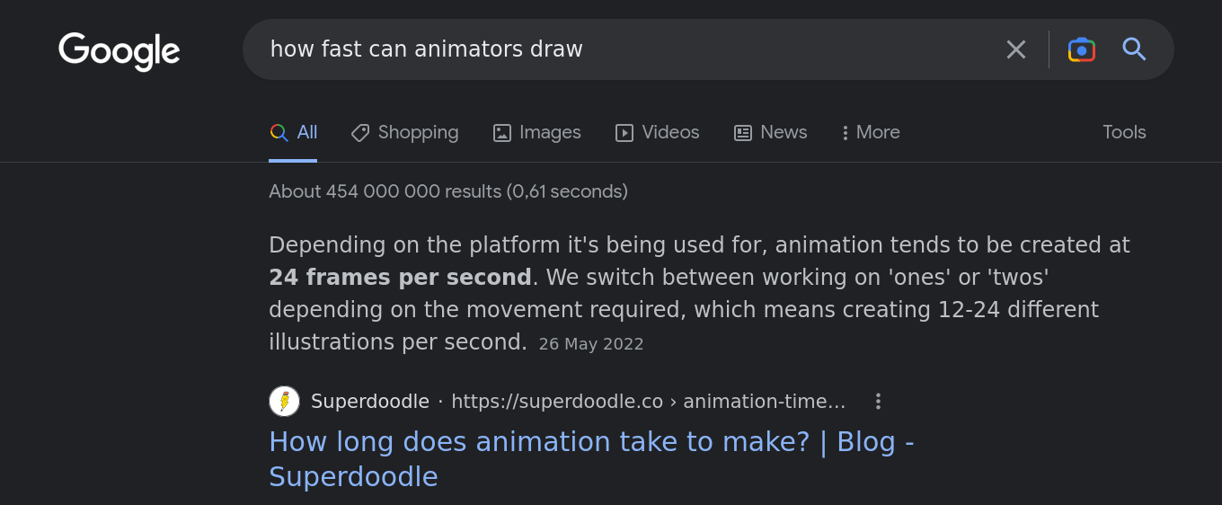This screenshot has height=505, width=1222.
Task: Click inside the search query text field
Action: pos(629,49)
